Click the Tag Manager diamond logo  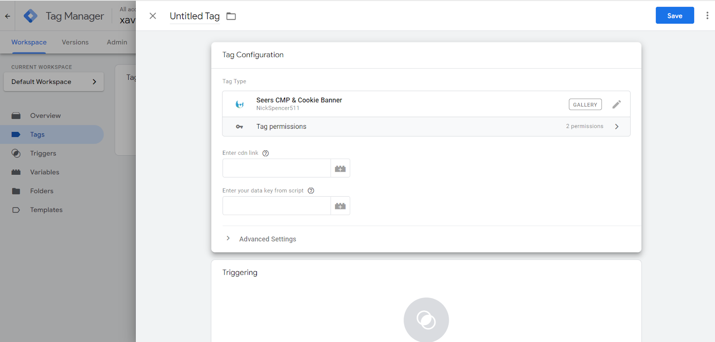point(30,16)
